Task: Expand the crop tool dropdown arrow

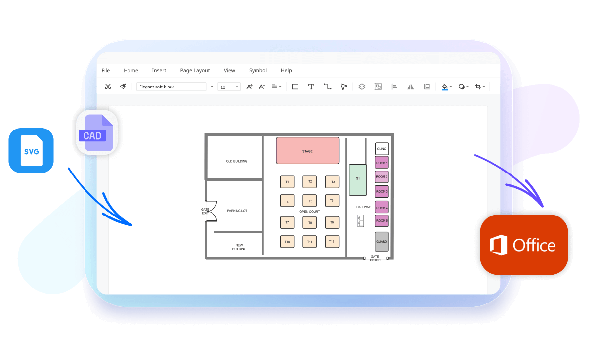Action: (484, 87)
